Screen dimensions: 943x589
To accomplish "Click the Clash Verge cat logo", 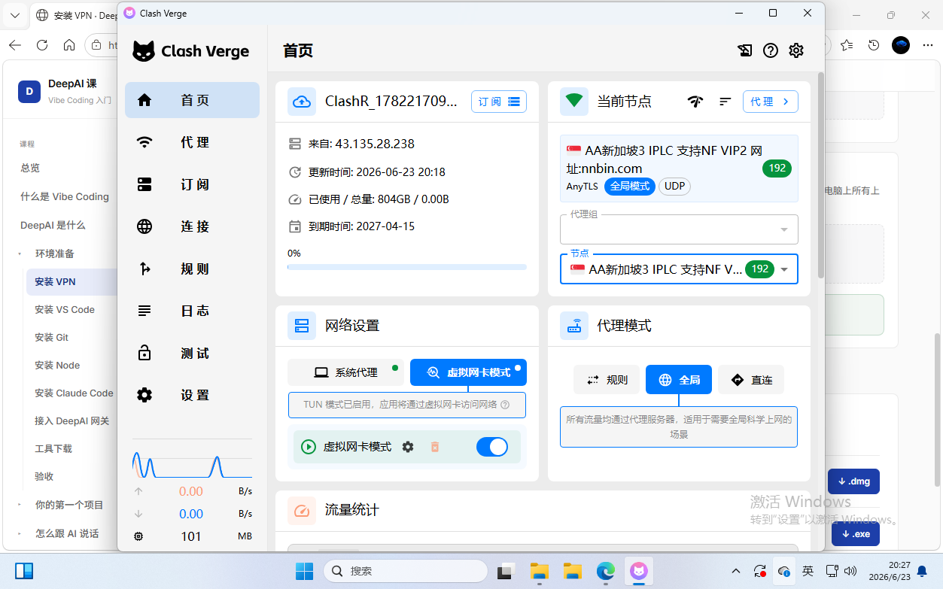I will click(x=144, y=51).
